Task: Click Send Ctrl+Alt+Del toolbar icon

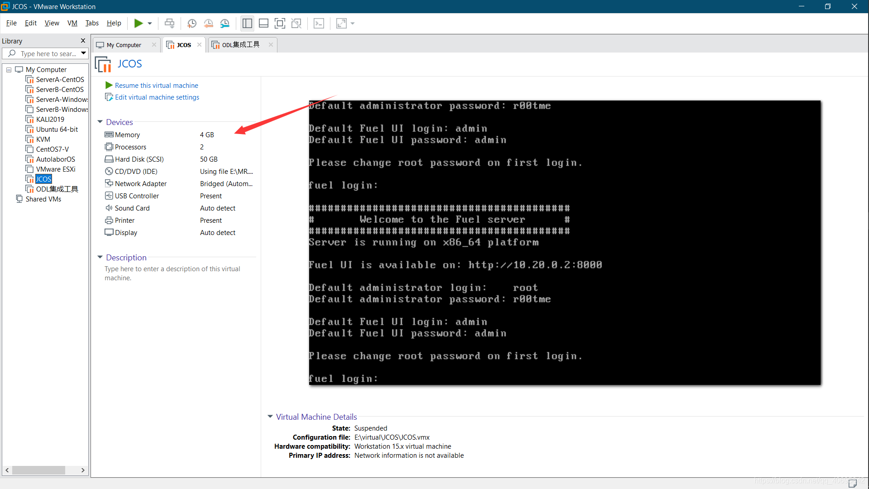Action: coord(169,23)
